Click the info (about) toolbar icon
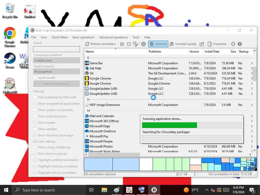The height and width of the screenshot is (195, 260). pos(240,44)
